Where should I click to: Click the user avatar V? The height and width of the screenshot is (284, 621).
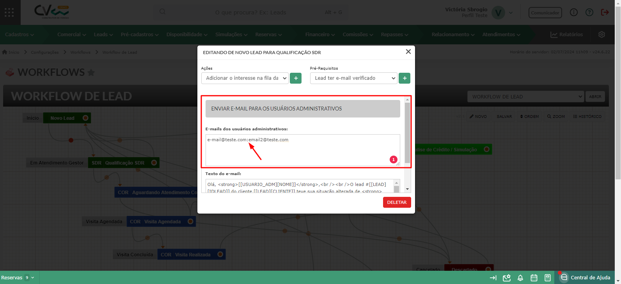point(498,12)
